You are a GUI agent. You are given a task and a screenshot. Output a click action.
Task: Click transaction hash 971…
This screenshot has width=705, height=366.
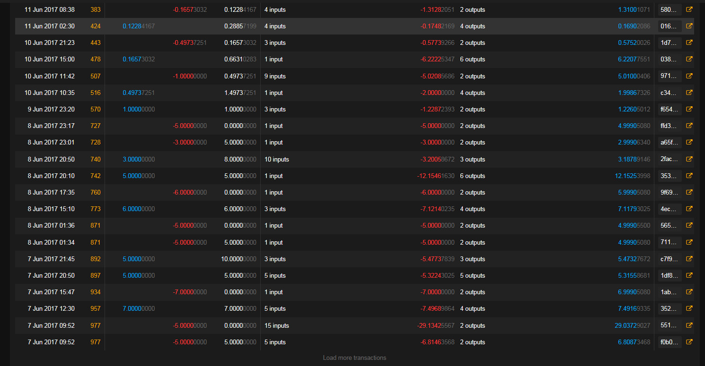670,76
